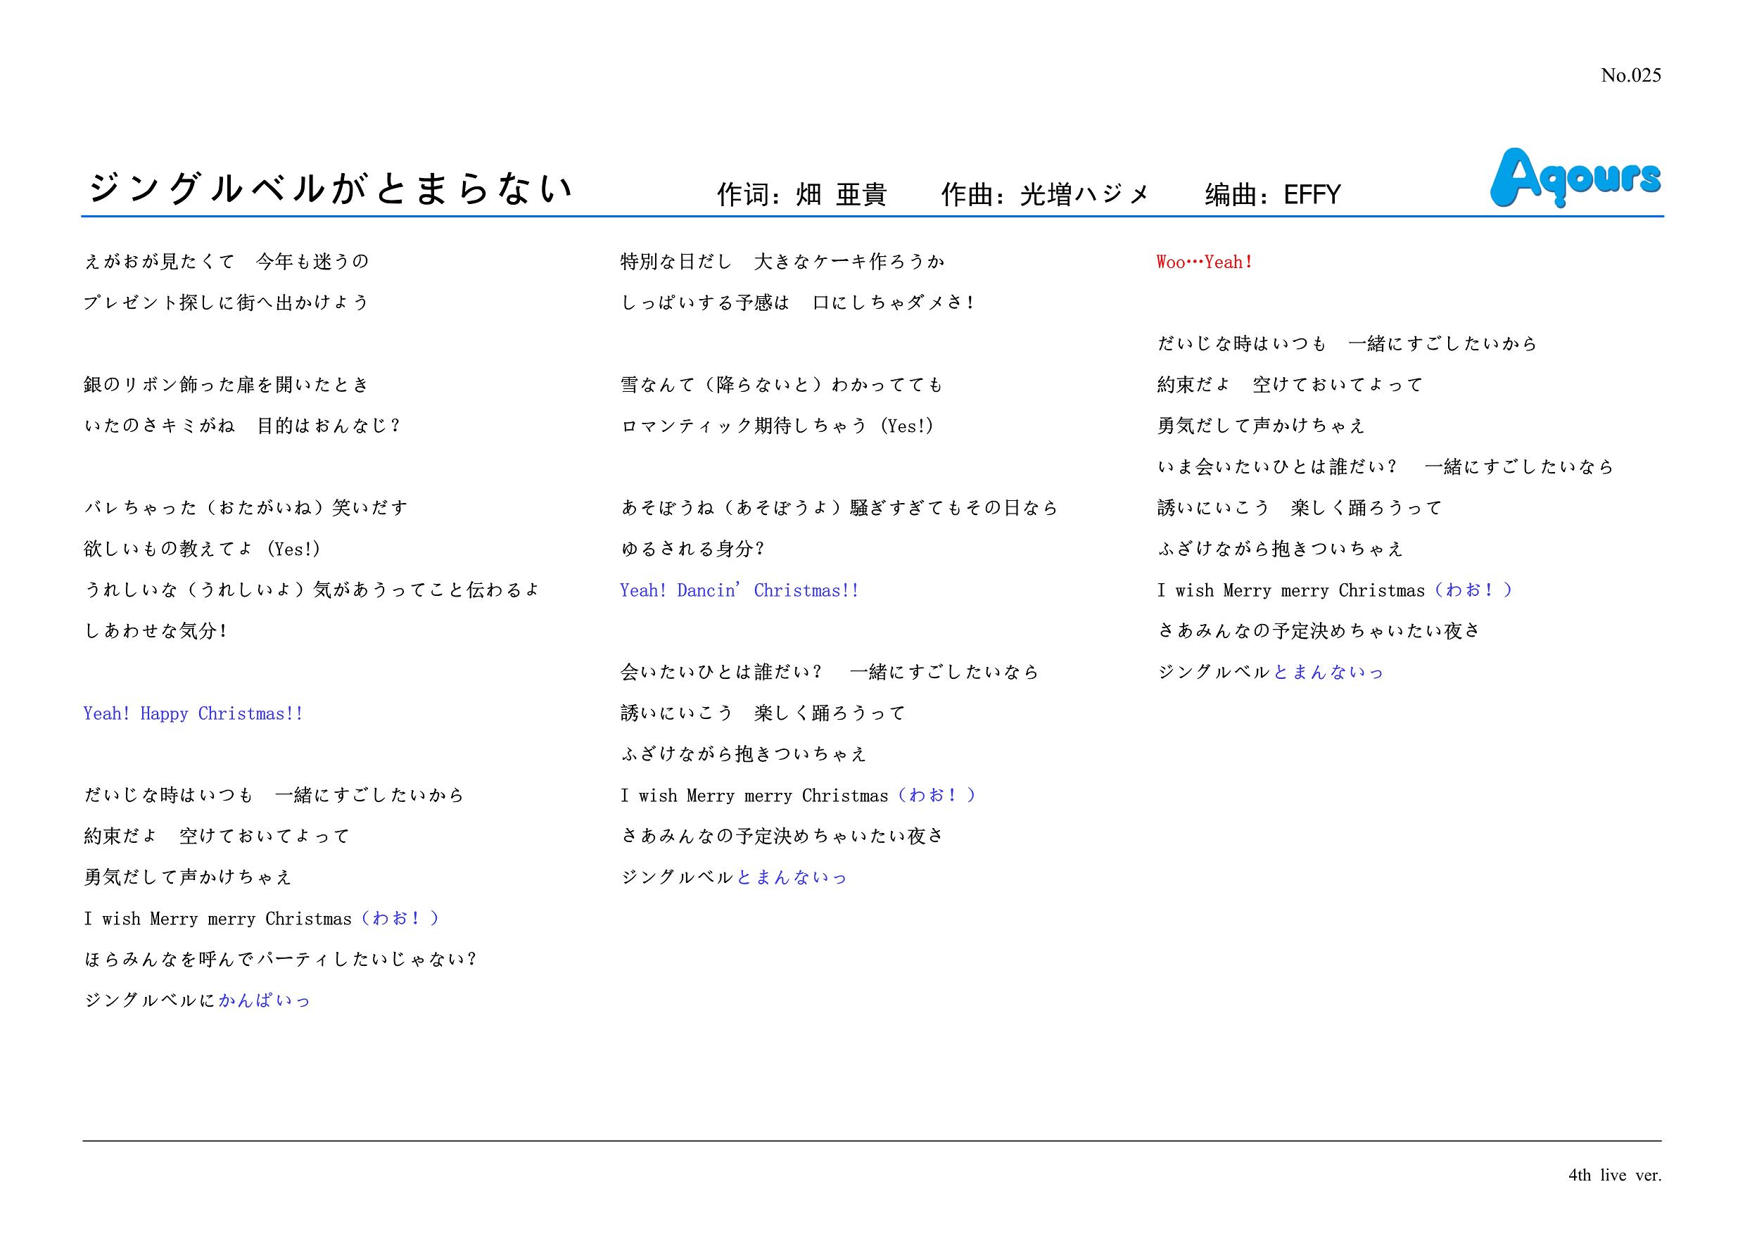Click the line ゆるされる身分?
The height and width of the screenshot is (1234, 1745).
692,549
